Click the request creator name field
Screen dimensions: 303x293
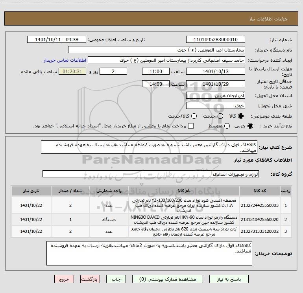pyautogui.click(x=166, y=60)
